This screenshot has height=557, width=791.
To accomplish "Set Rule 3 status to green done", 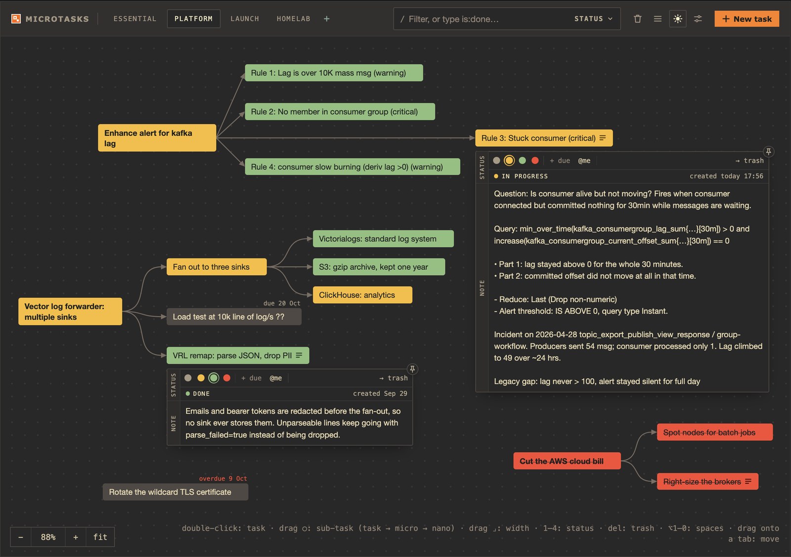I will (x=522, y=161).
